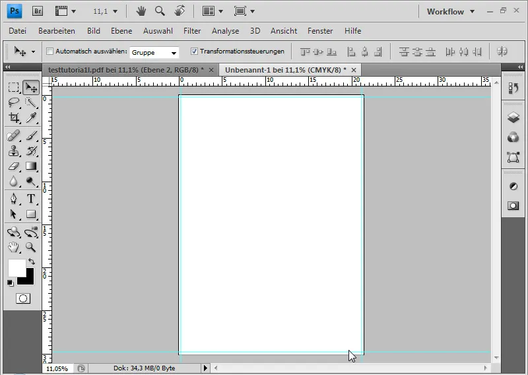Open the Channels panel icon
Viewport: 528px width, 375px height.
513,137
